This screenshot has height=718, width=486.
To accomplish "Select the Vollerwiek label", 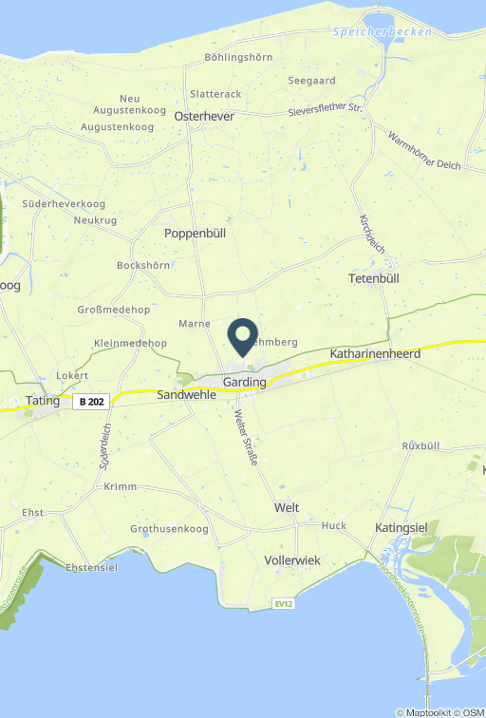I will pos(292,560).
